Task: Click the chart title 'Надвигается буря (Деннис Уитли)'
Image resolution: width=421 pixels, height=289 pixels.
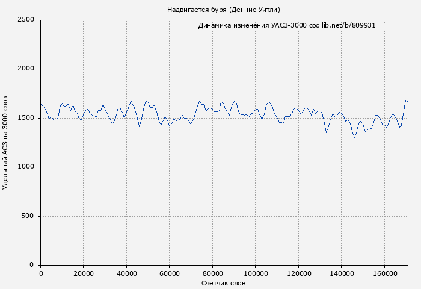Action: coord(223,10)
